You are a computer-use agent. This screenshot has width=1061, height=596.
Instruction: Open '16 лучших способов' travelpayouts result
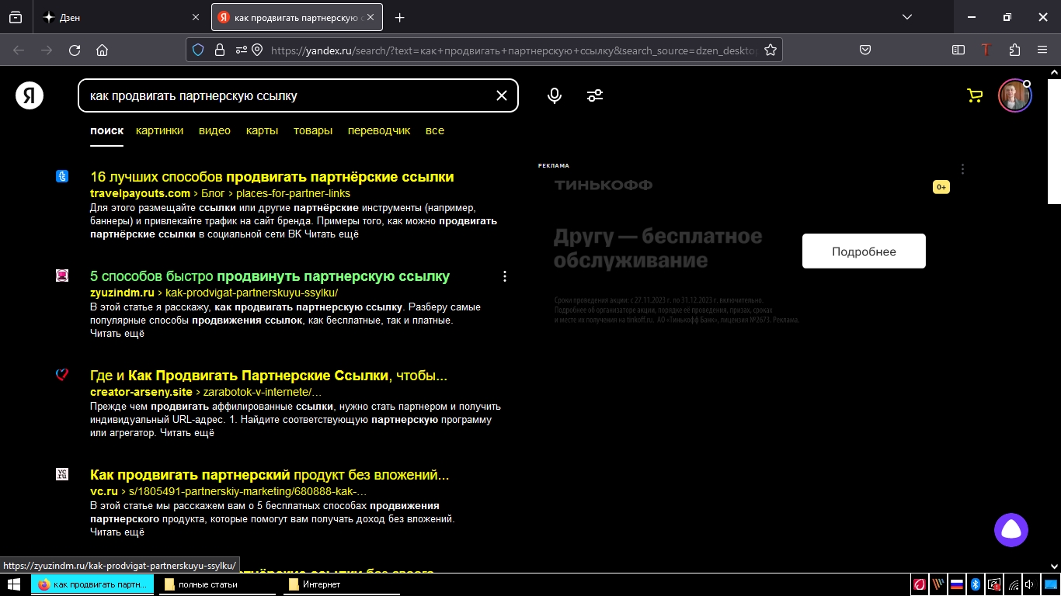272,177
